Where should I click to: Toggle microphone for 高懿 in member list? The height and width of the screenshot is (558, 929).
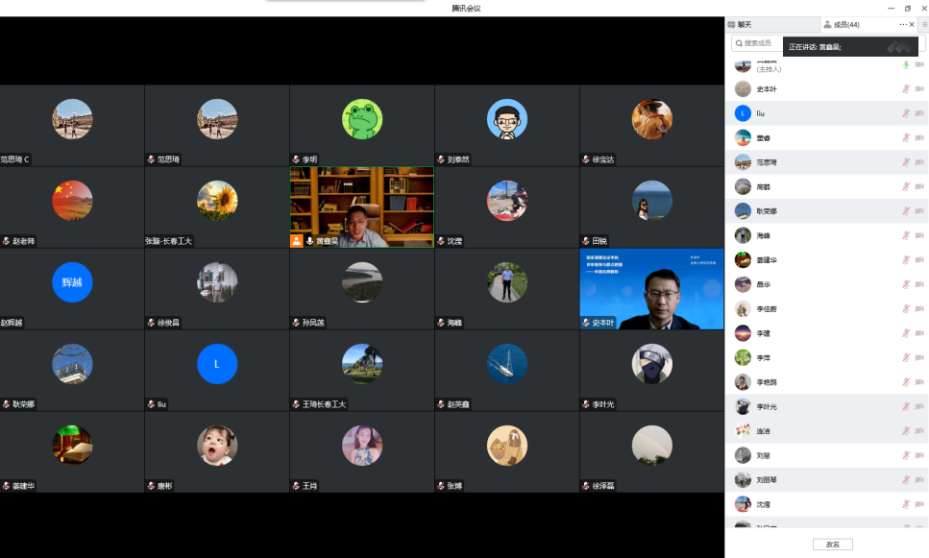click(905, 187)
